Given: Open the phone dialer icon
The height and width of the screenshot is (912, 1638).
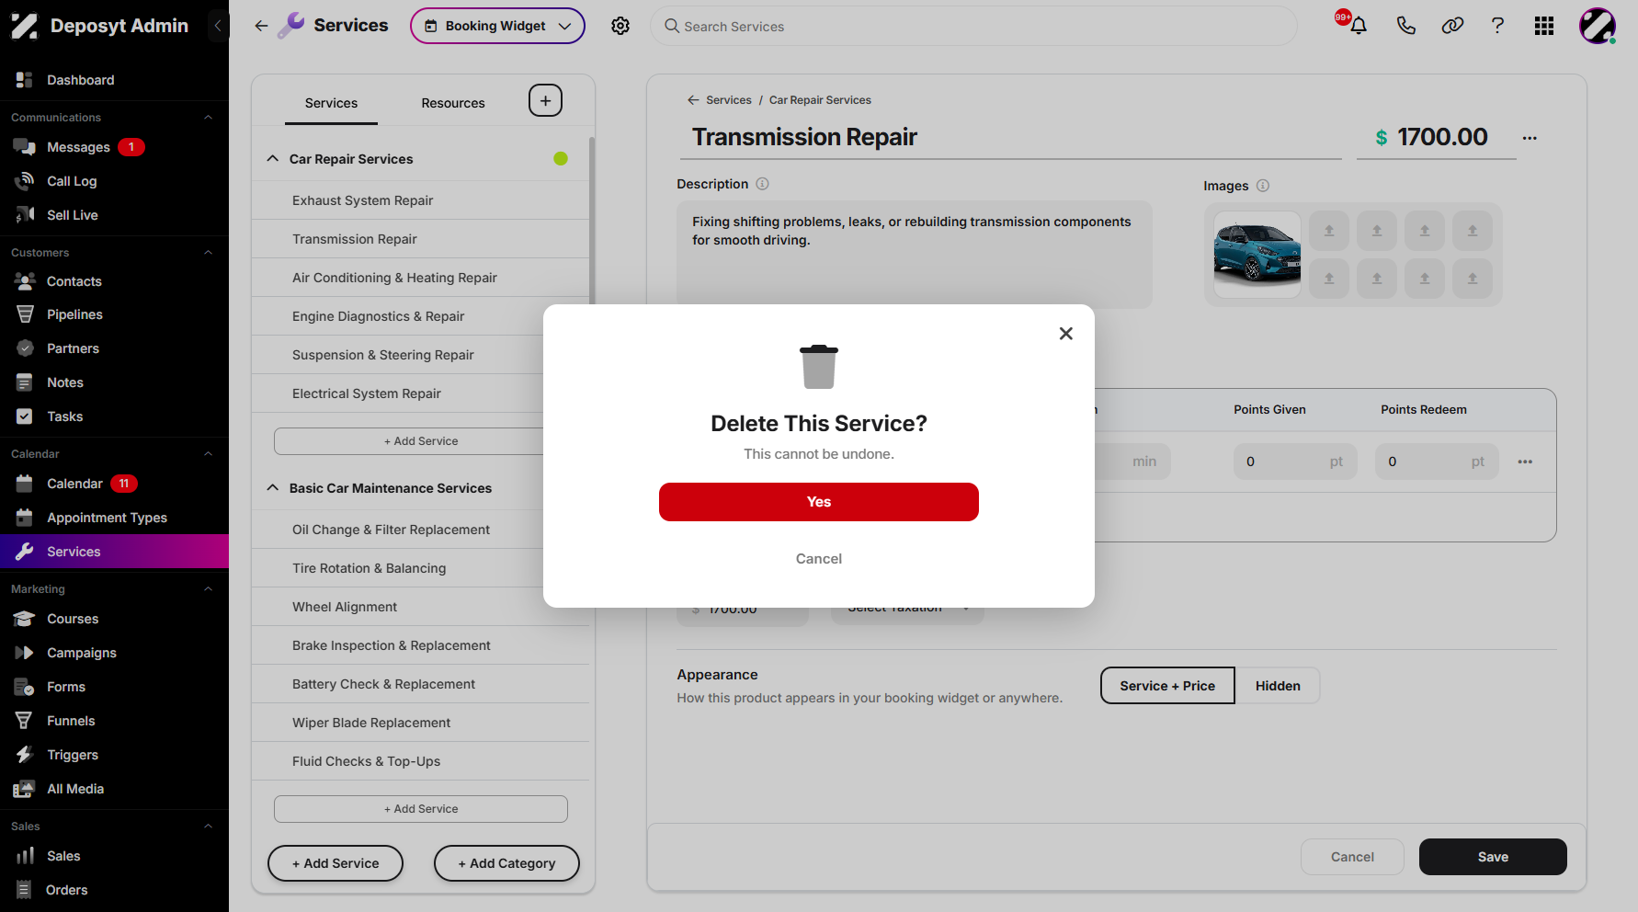Looking at the screenshot, I should click(x=1405, y=26).
